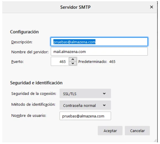
Task: Click the Servidor SMTP title bar
Action: tap(75, 7)
